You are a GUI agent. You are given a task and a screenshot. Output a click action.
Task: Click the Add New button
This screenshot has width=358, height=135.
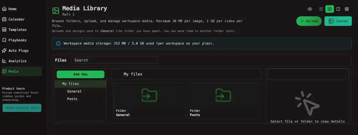80,74
